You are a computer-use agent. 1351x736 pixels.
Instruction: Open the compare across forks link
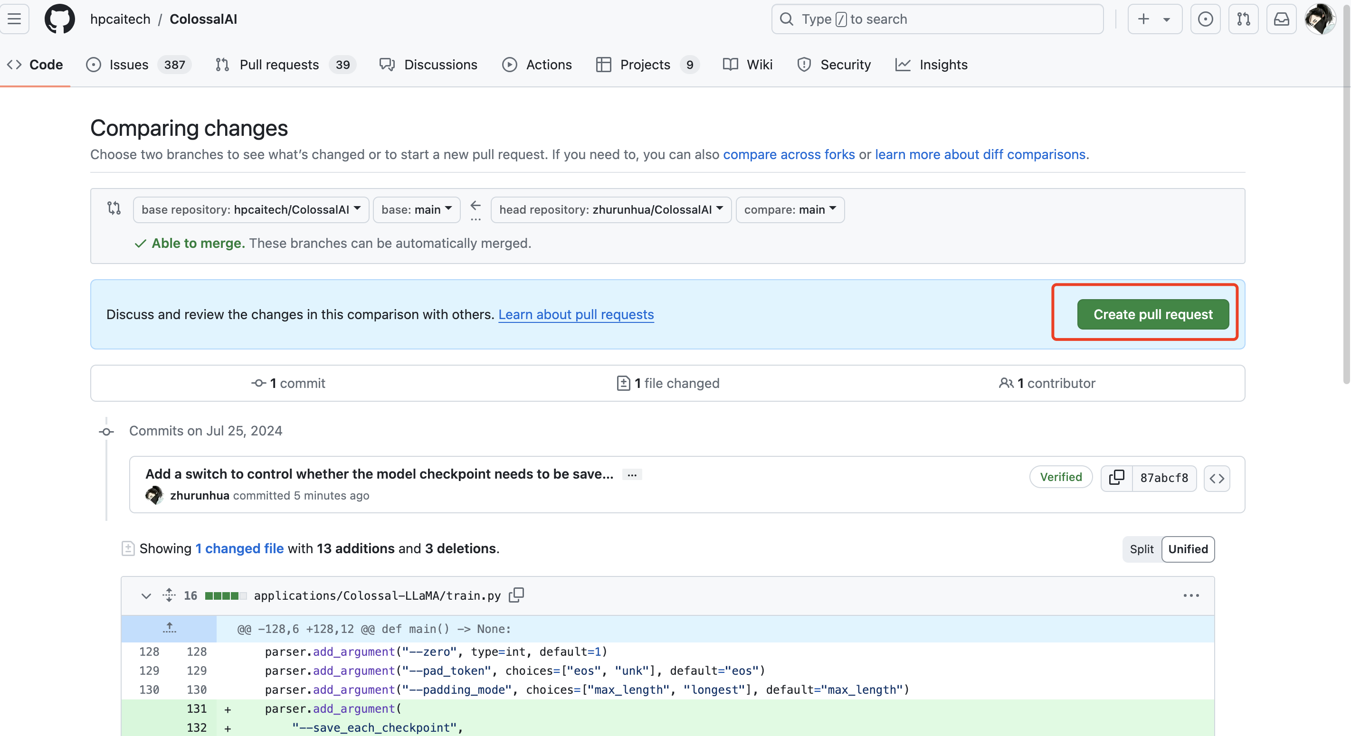coord(789,154)
